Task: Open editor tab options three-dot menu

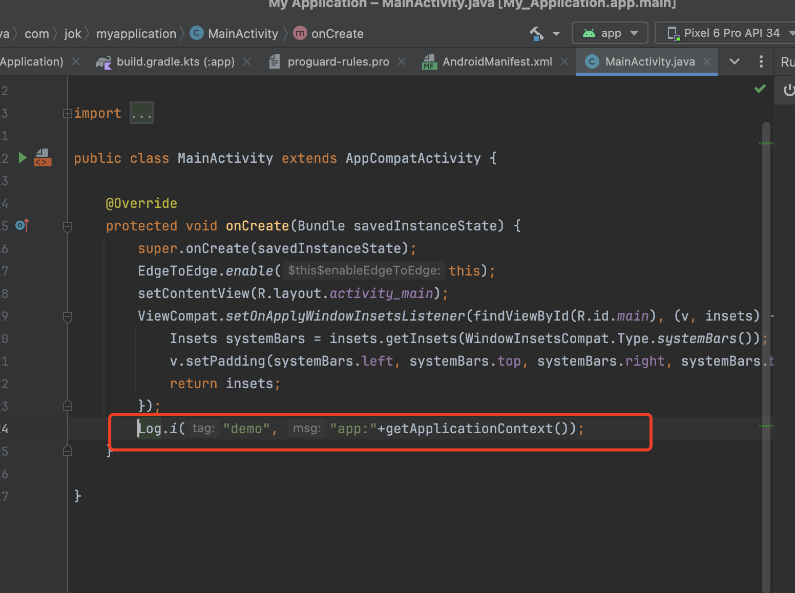Action: point(761,62)
